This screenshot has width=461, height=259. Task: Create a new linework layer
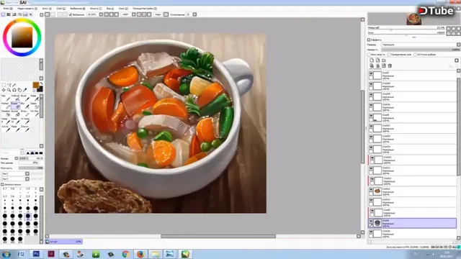click(x=377, y=60)
